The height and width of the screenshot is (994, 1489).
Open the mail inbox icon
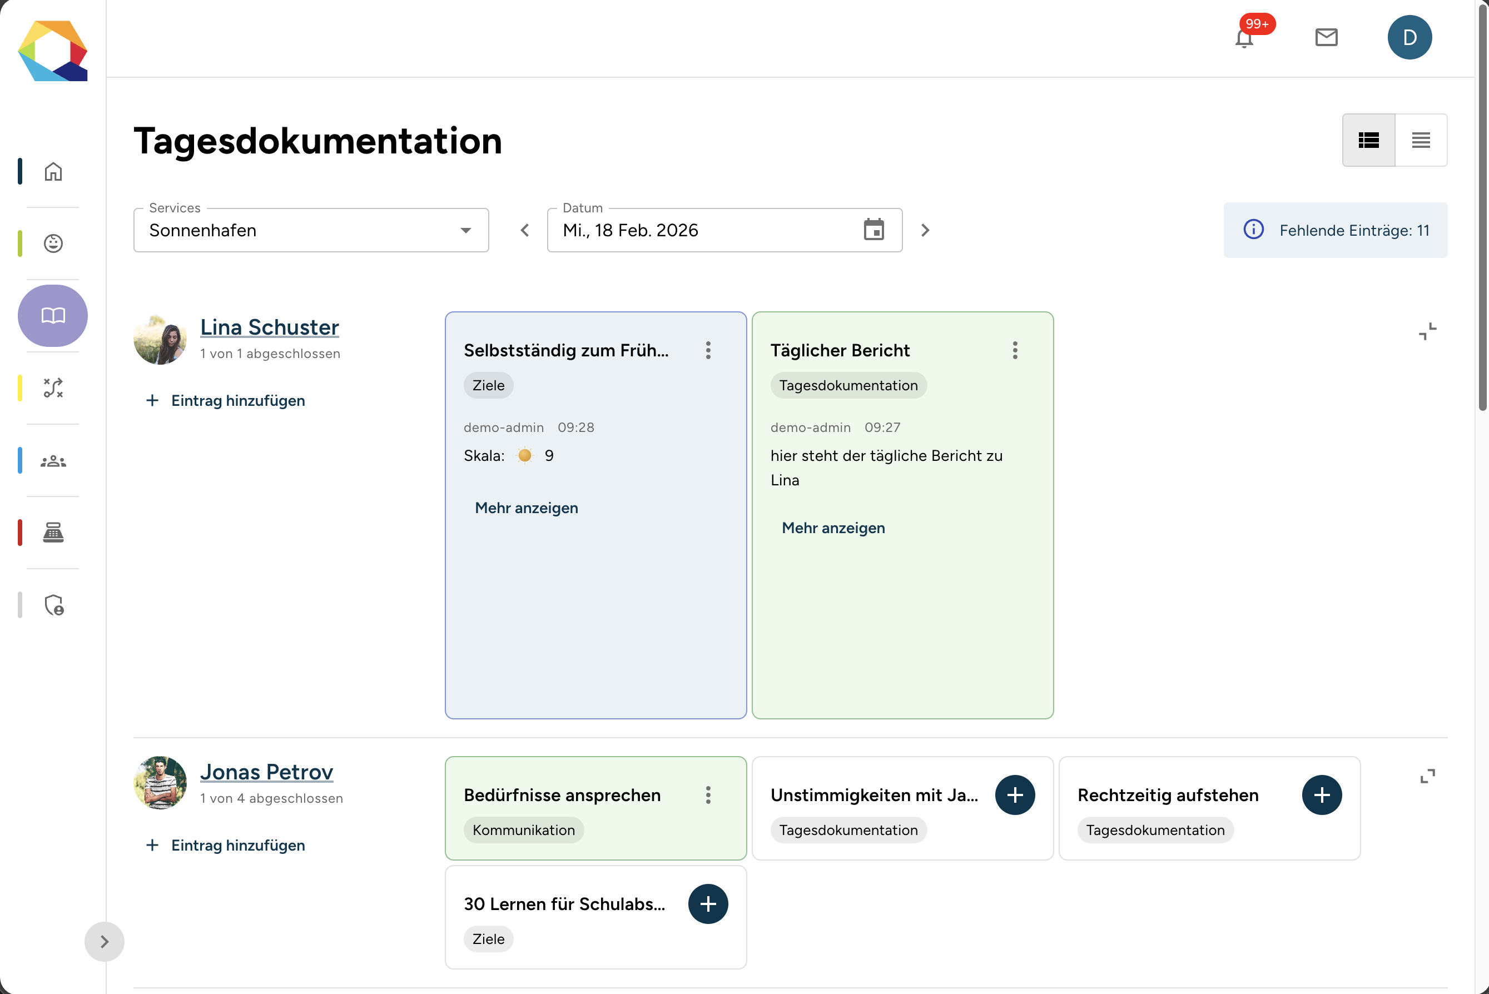tap(1326, 37)
